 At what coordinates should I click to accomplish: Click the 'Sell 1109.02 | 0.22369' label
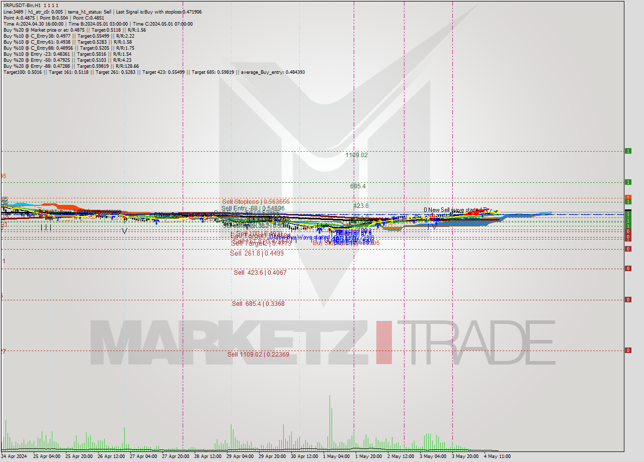coord(258,354)
